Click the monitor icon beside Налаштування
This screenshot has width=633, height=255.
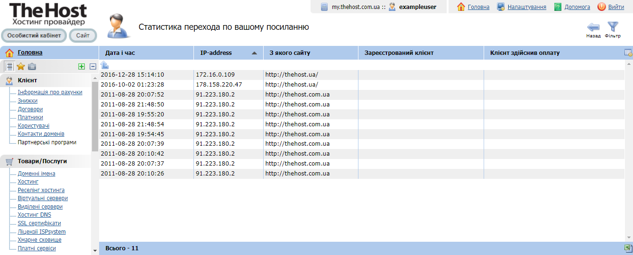click(x=501, y=7)
